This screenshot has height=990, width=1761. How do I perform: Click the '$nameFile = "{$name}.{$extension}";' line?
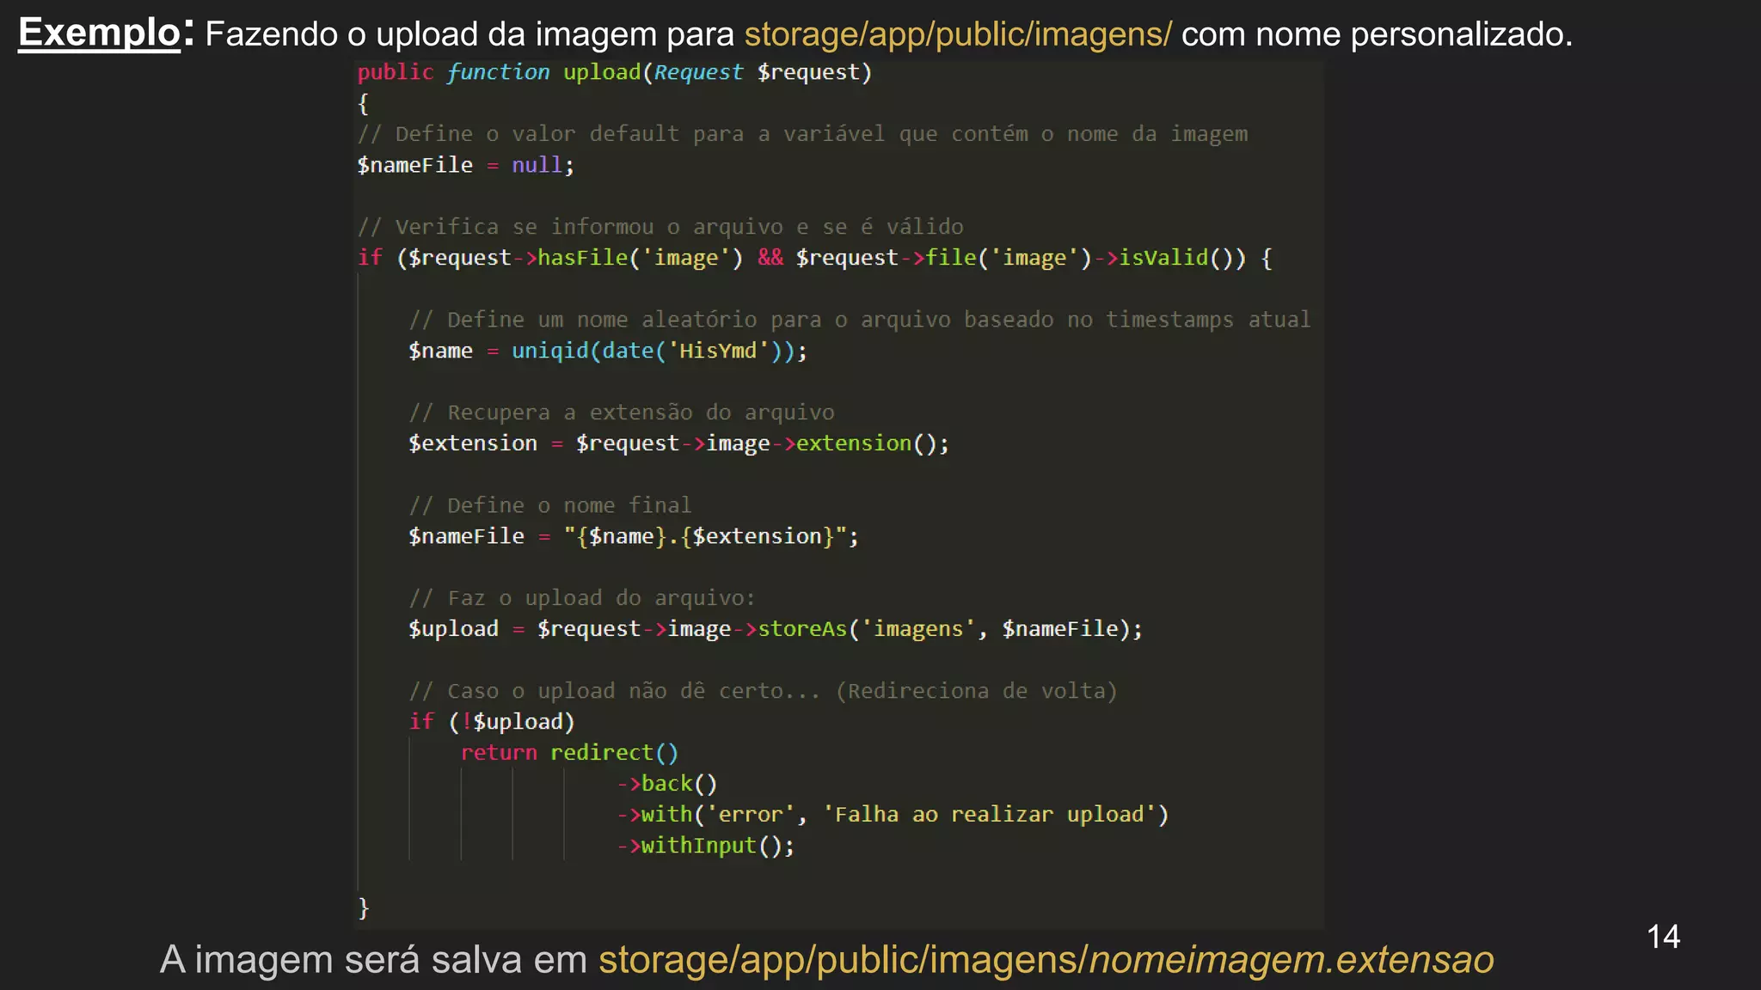coord(634,536)
